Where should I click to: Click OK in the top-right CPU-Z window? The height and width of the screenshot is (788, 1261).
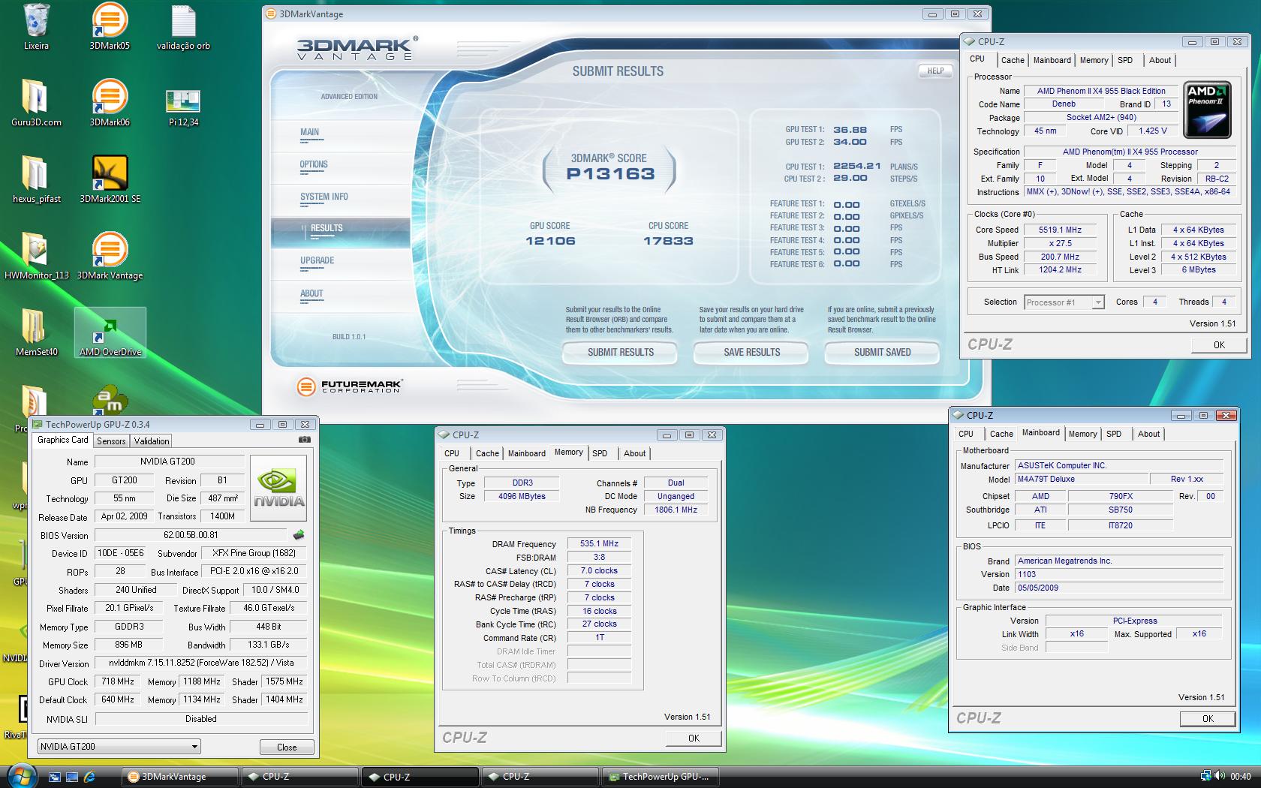(1219, 345)
